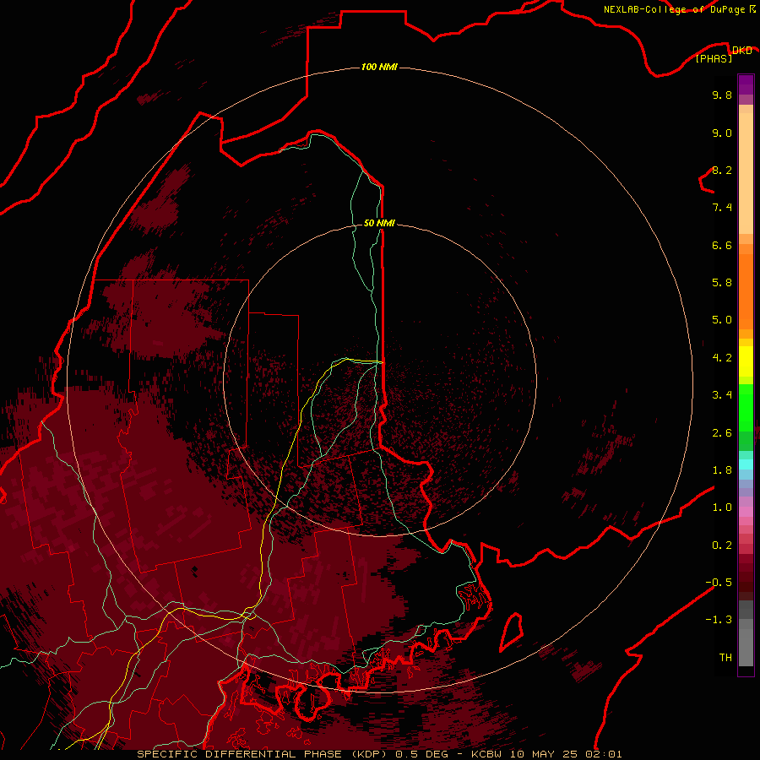Click the -0.5 scale value

click(719, 583)
